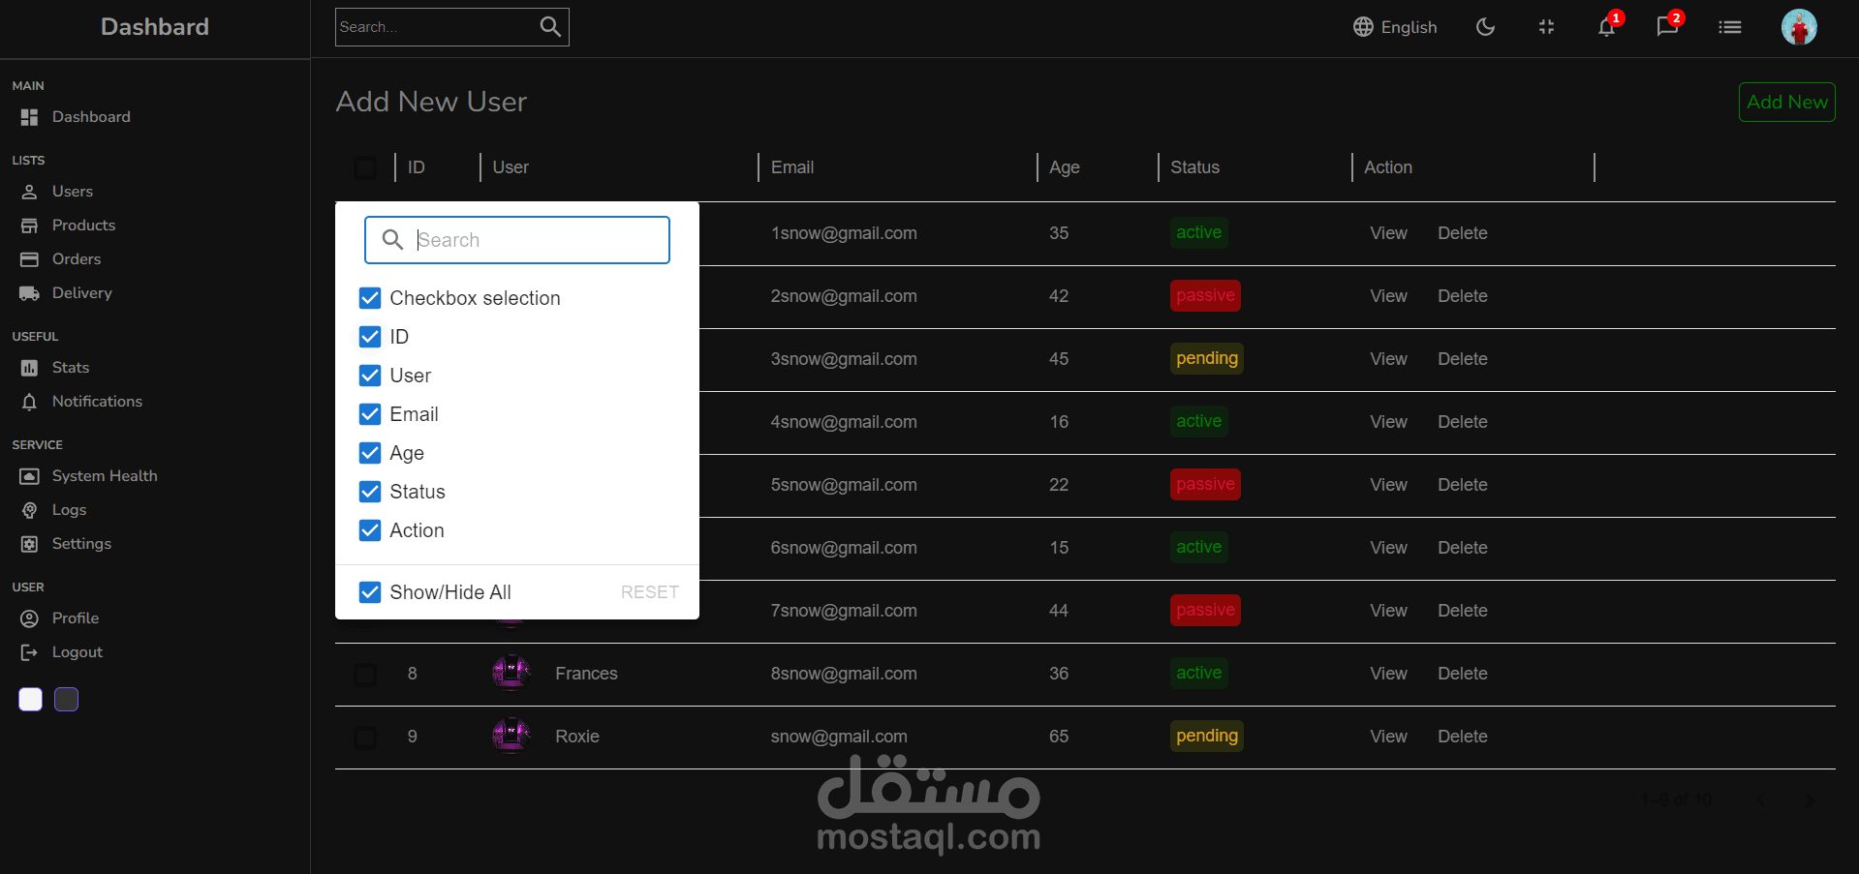Uncheck the ID column checkbox
Image resolution: width=1859 pixels, height=874 pixels.
(370, 337)
